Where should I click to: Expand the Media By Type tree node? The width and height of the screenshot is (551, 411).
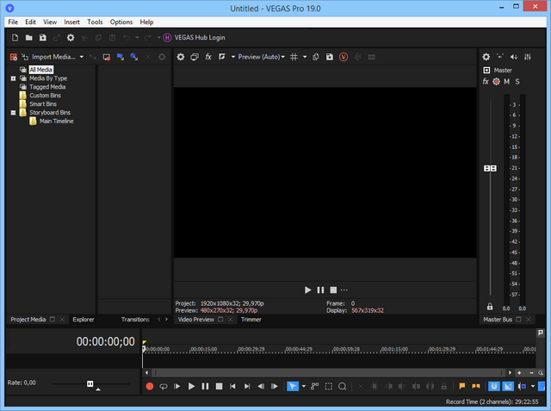(x=13, y=78)
